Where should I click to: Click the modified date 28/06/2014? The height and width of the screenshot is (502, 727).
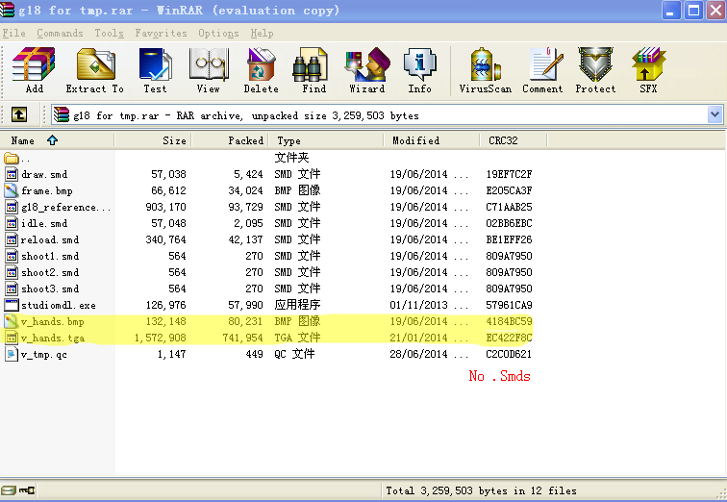click(418, 354)
